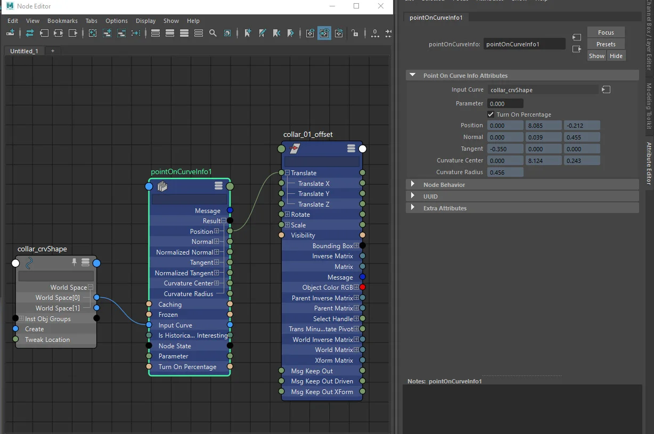Click the Show button
This screenshot has width=654, height=434.
[596, 56]
